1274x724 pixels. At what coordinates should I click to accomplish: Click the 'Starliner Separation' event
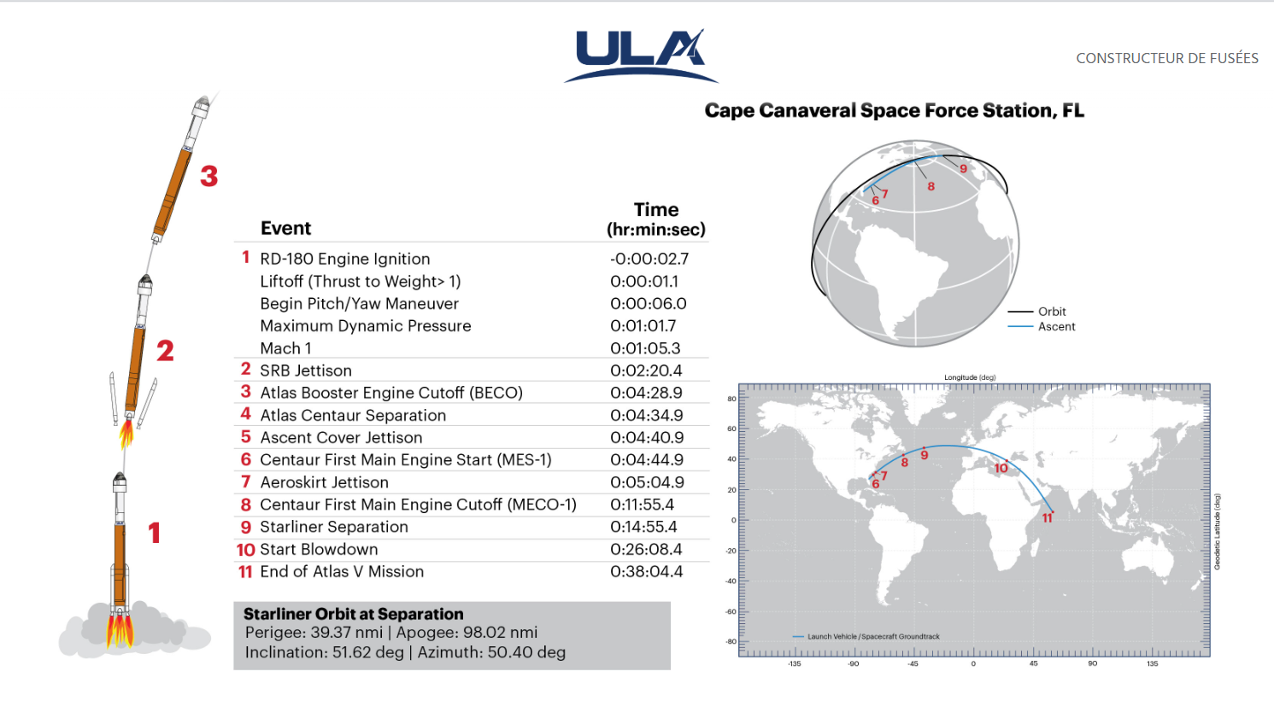point(334,527)
